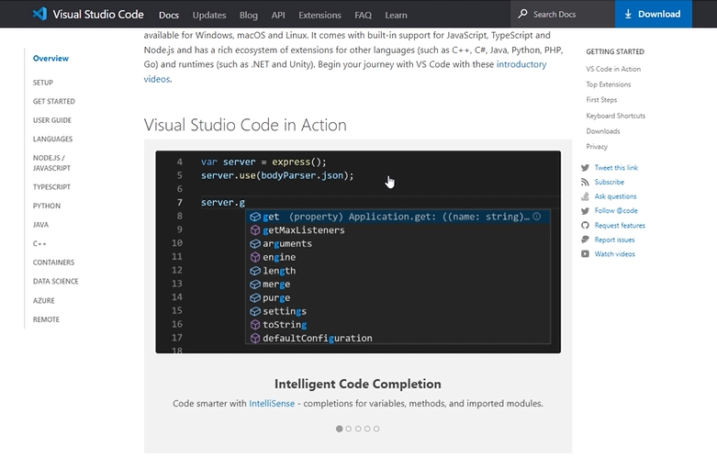This screenshot has width=717, height=469.
Task: Click the comment icon beside Report issues
Action: 585,240
